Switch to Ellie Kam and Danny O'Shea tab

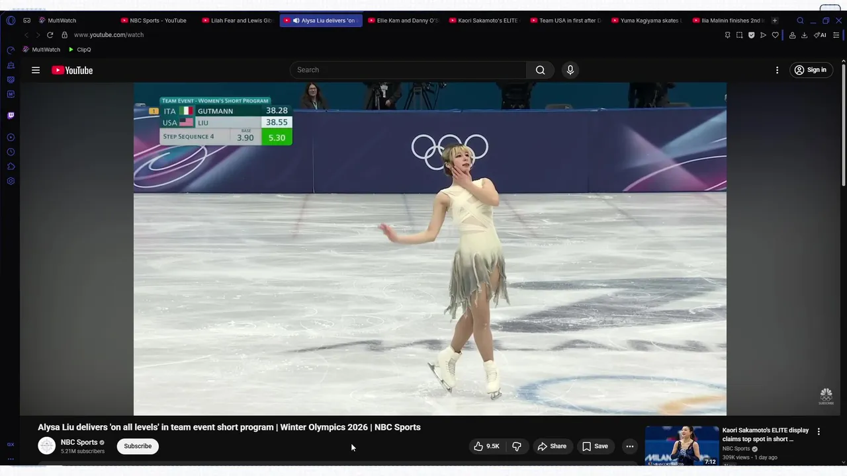point(403,20)
